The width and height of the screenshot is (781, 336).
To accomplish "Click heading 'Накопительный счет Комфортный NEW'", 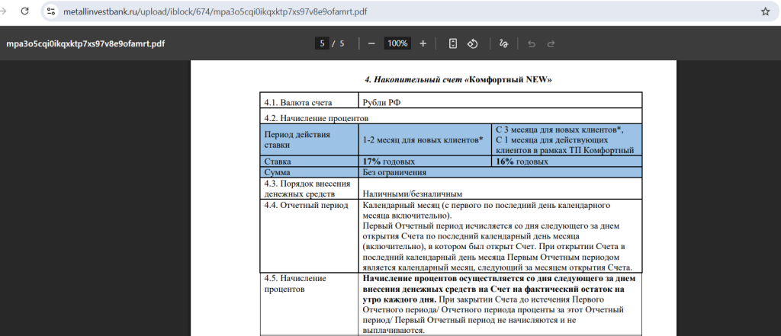I will coord(458,80).
